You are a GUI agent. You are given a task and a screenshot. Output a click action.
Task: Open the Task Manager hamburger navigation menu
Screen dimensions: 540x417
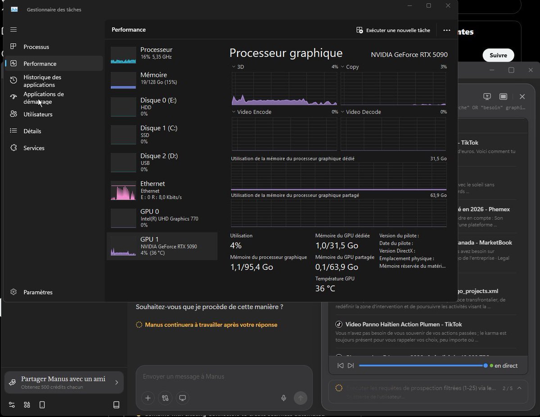coord(14,30)
